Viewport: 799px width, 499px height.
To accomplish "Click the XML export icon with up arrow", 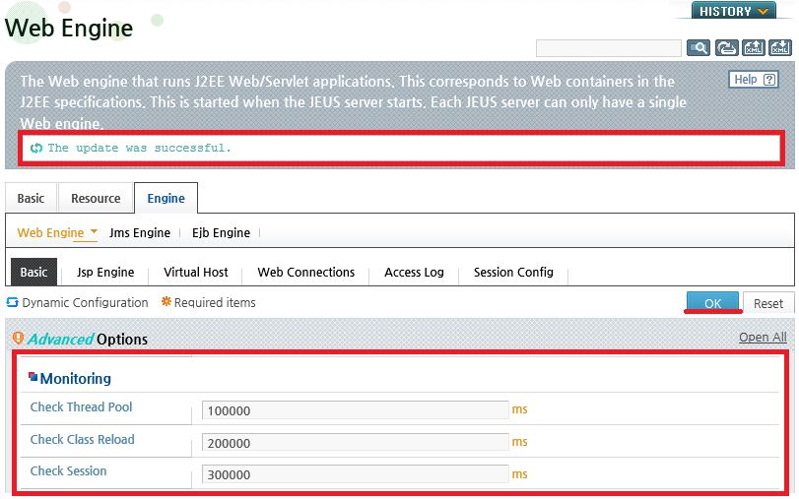I will pos(753,48).
